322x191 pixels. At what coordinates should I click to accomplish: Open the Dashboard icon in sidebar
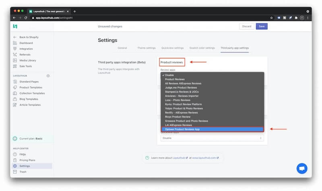pos(15,43)
